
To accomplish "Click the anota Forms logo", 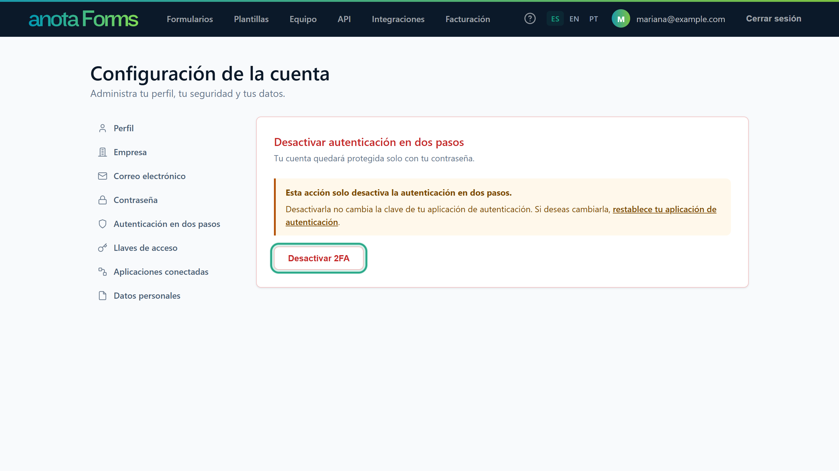I will coord(84,18).
